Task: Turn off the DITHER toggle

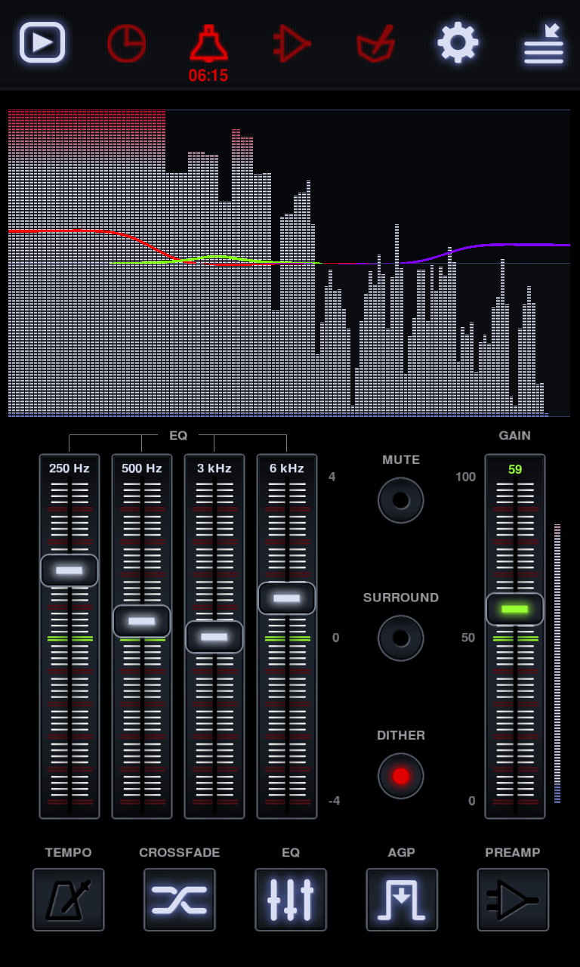Action: (401, 776)
